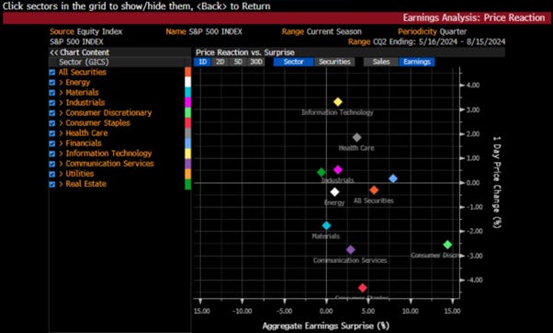Expand the Financials sector row
Screen dimensions: 553x333
(61, 144)
